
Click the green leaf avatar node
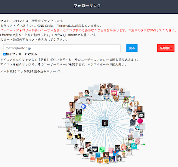click(102, 150)
